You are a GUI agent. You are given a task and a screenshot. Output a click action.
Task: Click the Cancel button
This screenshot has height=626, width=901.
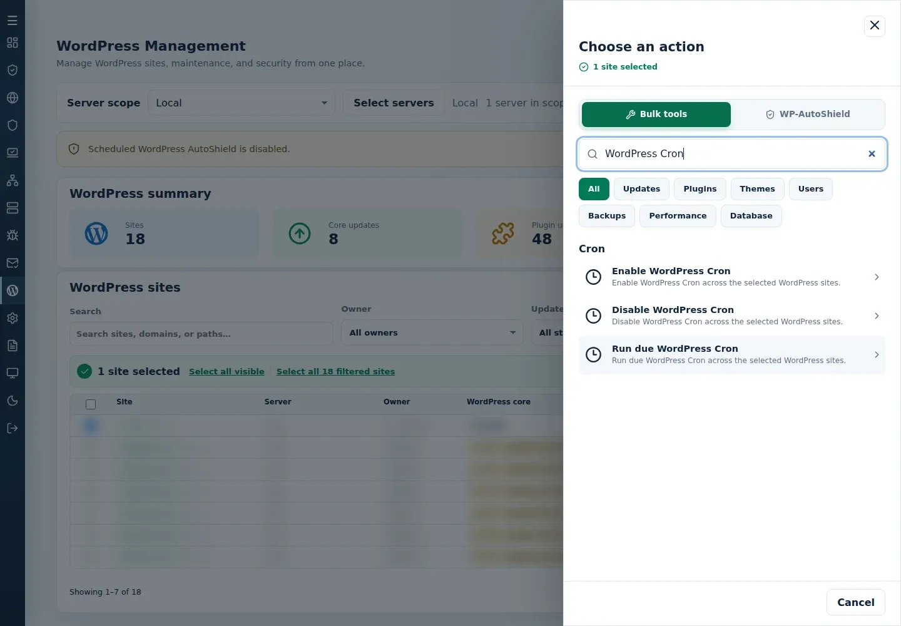click(x=856, y=602)
